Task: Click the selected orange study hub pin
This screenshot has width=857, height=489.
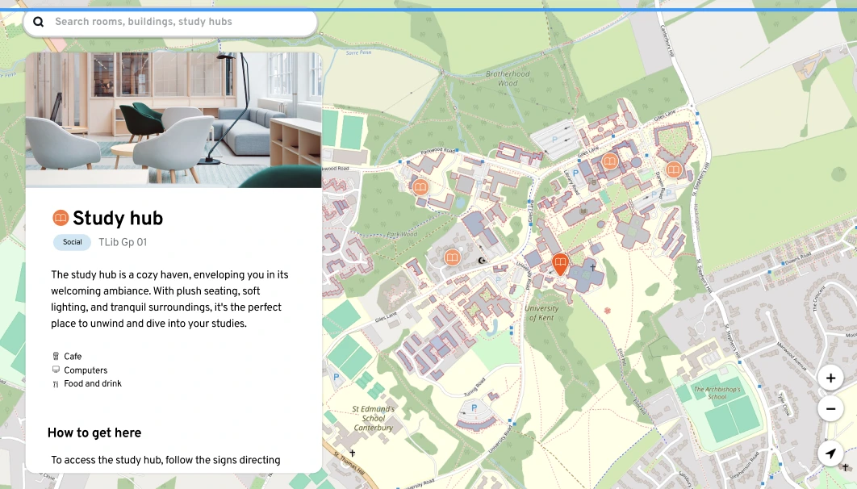Action: (560, 263)
